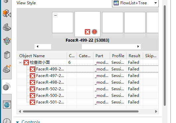Select the Face:R-501-2... row
Viewport: 176px width, 123px height.
(88, 102)
